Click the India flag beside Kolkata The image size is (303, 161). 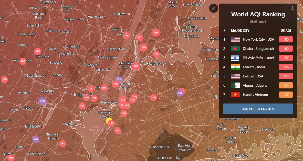click(235, 67)
